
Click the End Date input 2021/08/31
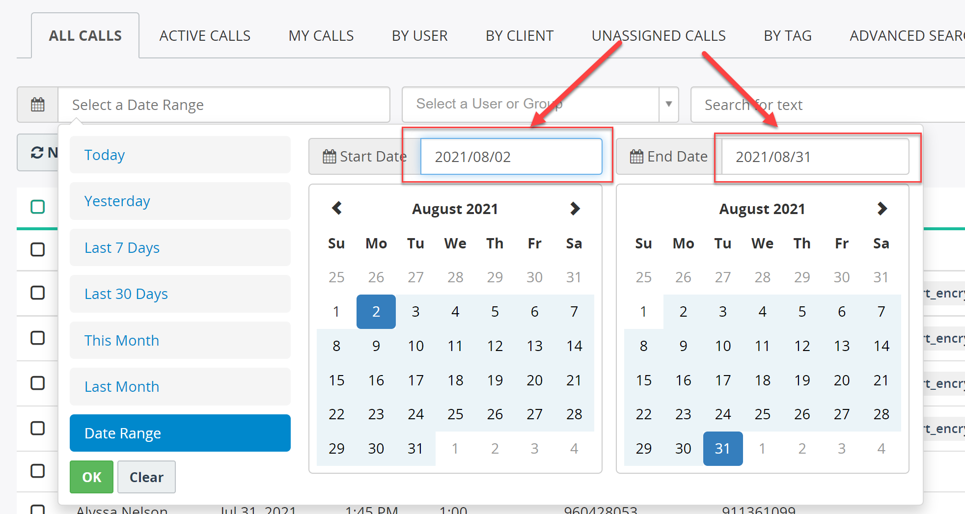(x=815, y=157)
